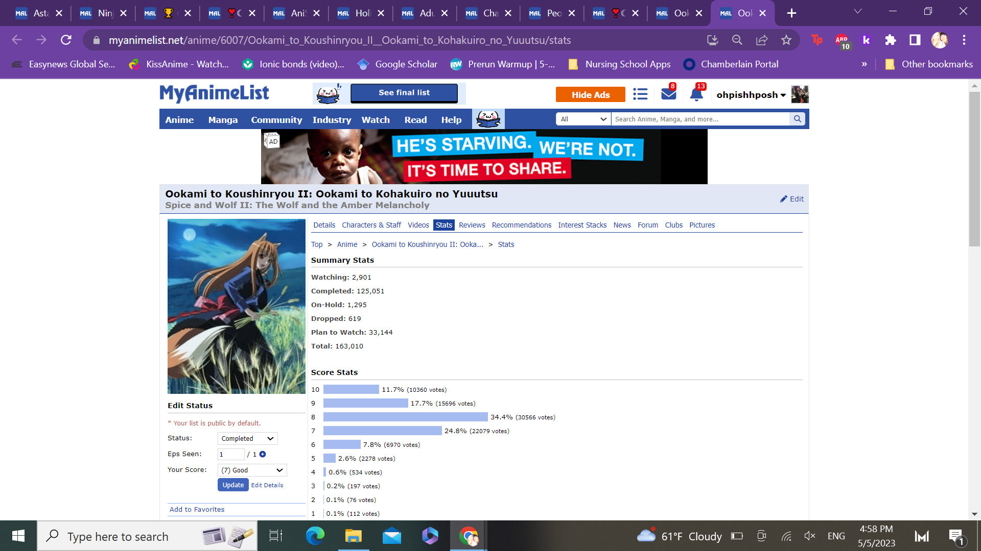This screenshot has width=981, height=551.
Task: Click the Add to Favorites link
Action: [197, 509]
